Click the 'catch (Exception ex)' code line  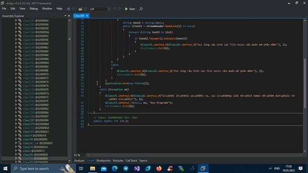(114, 89)
